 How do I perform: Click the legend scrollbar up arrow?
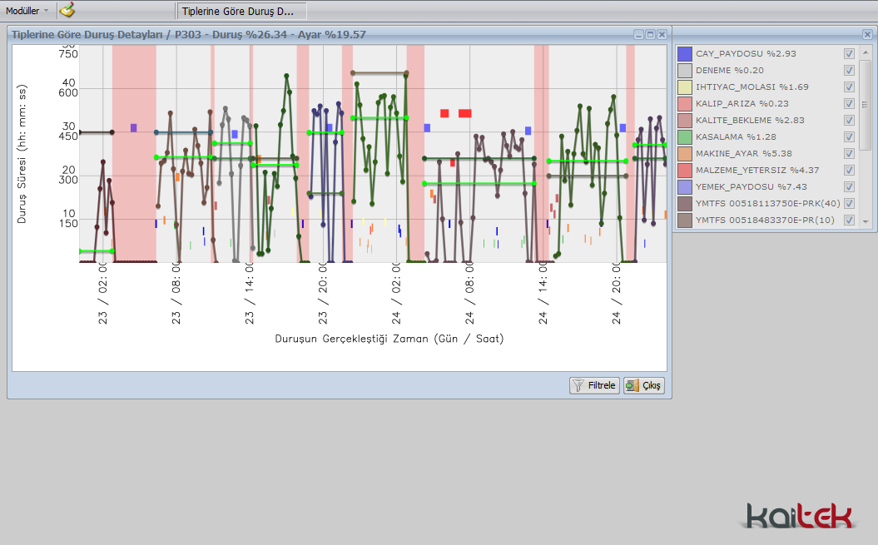click(866, 52)
